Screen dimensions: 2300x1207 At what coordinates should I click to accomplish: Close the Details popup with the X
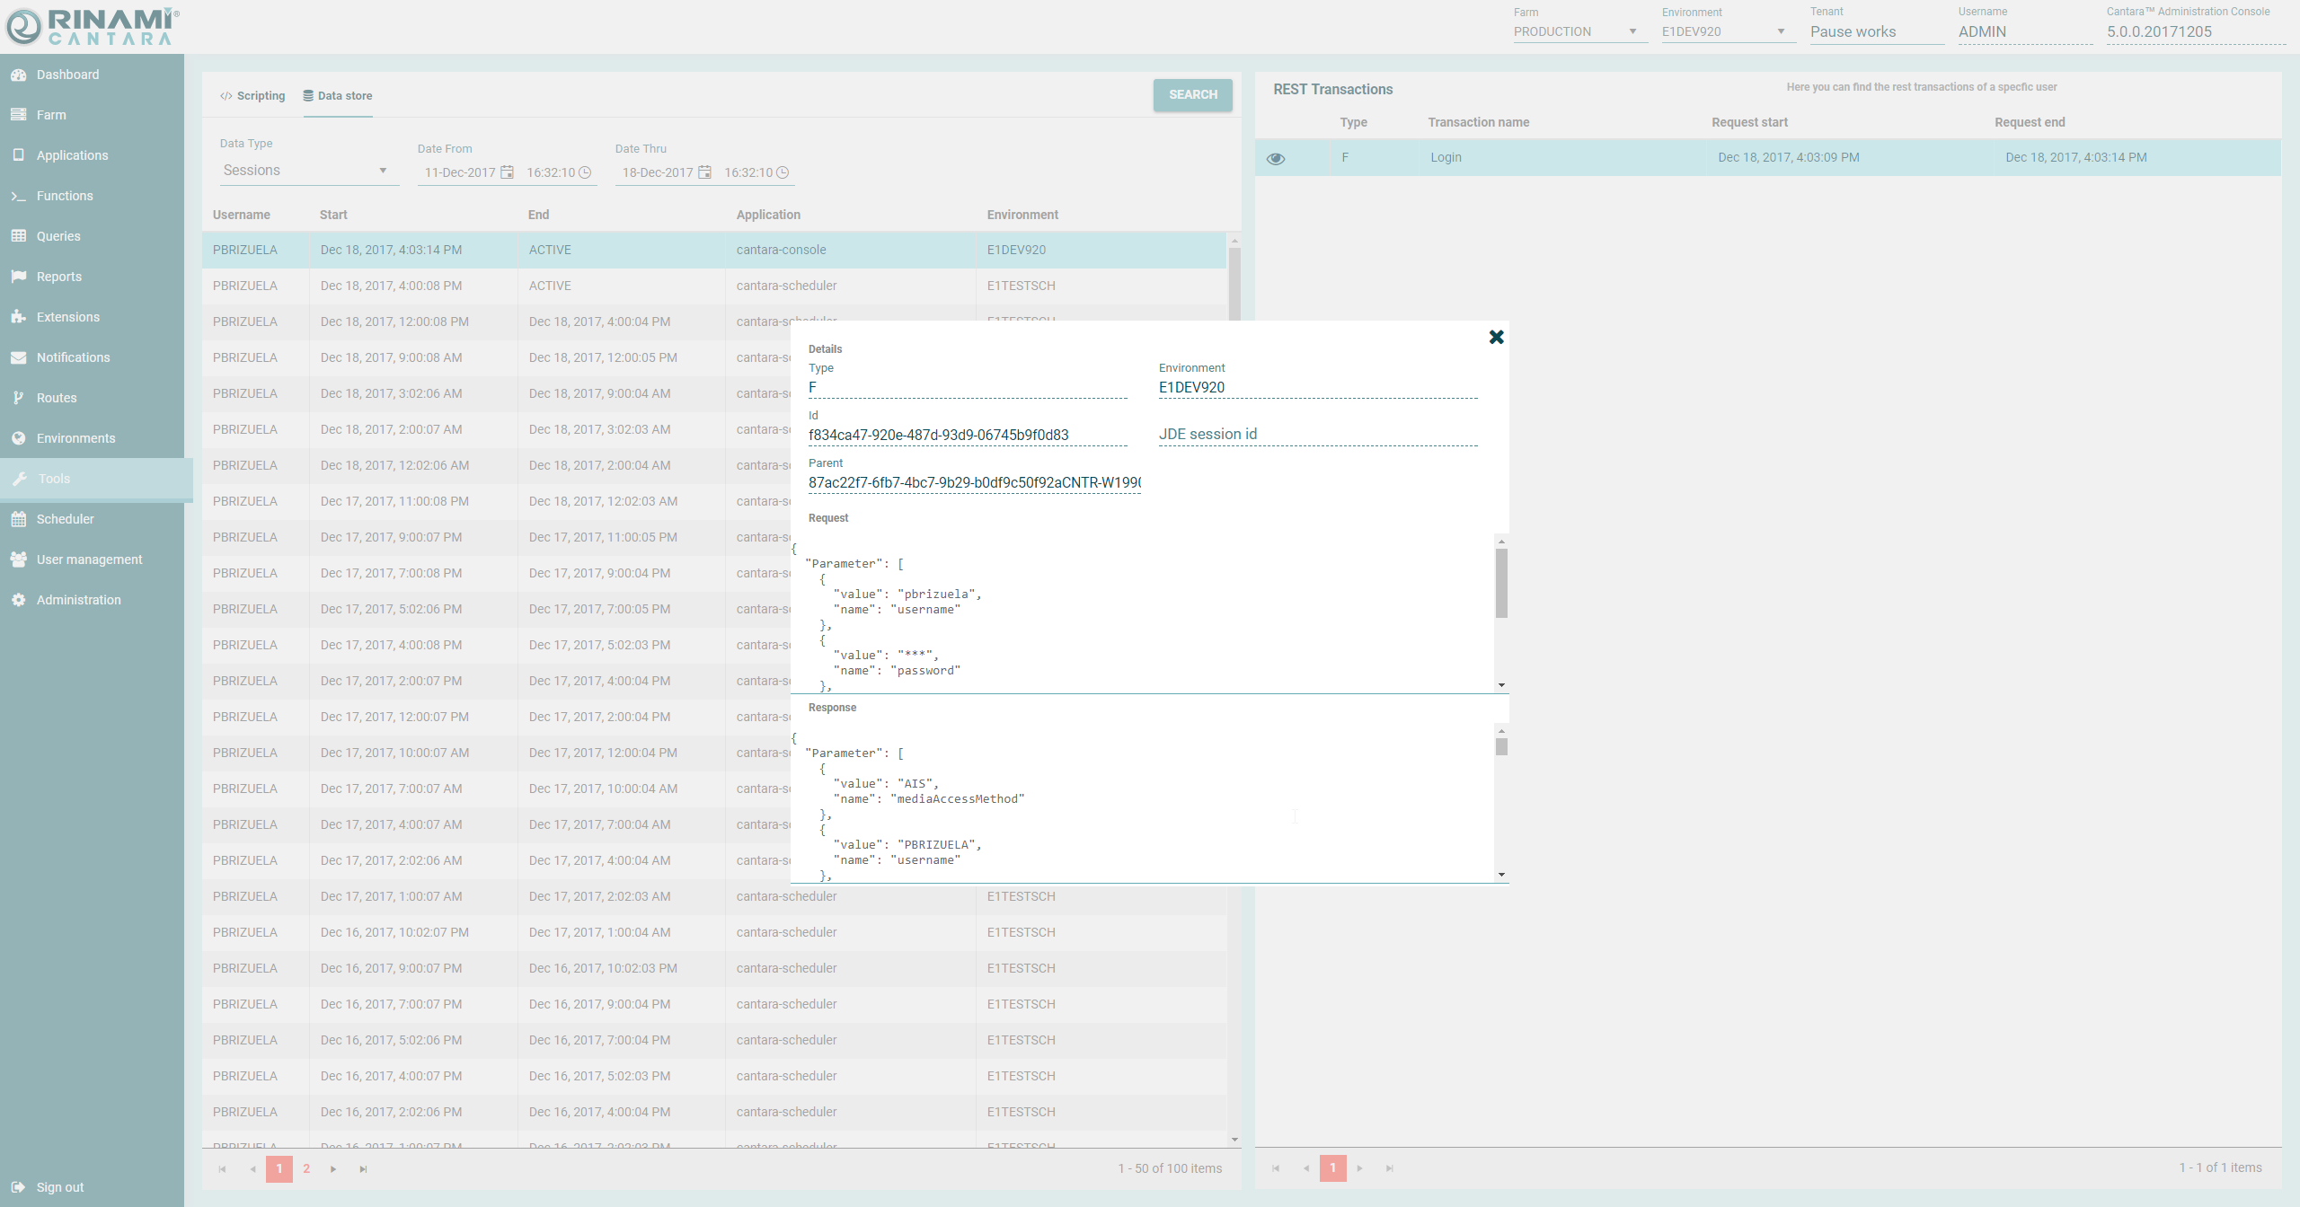[x=1496, y=337]
